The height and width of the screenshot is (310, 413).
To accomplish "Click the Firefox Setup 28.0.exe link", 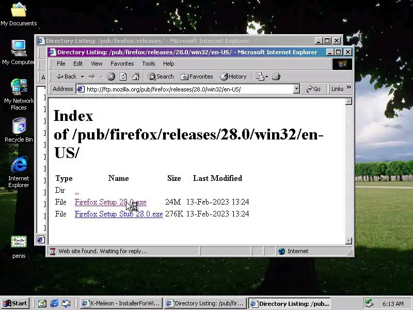I will pos(110,202).
